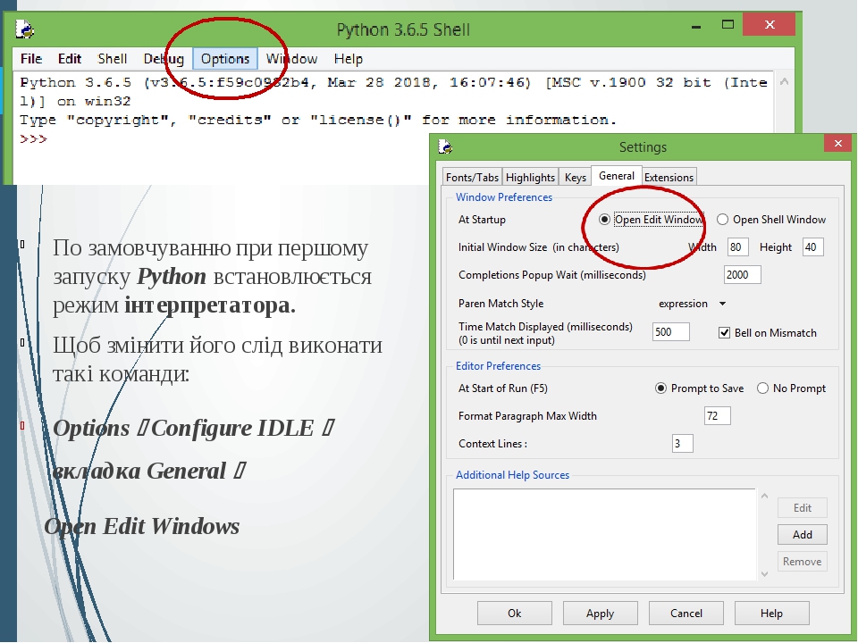
Task: Open the Options menu in Python Shell
Action: 224,59
